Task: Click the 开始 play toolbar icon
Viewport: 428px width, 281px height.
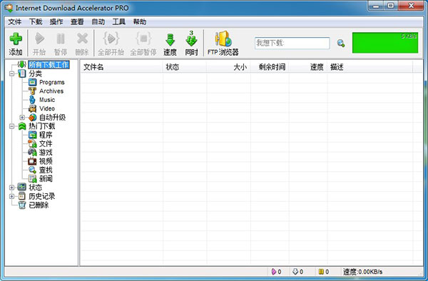Action: coord(39,39)
